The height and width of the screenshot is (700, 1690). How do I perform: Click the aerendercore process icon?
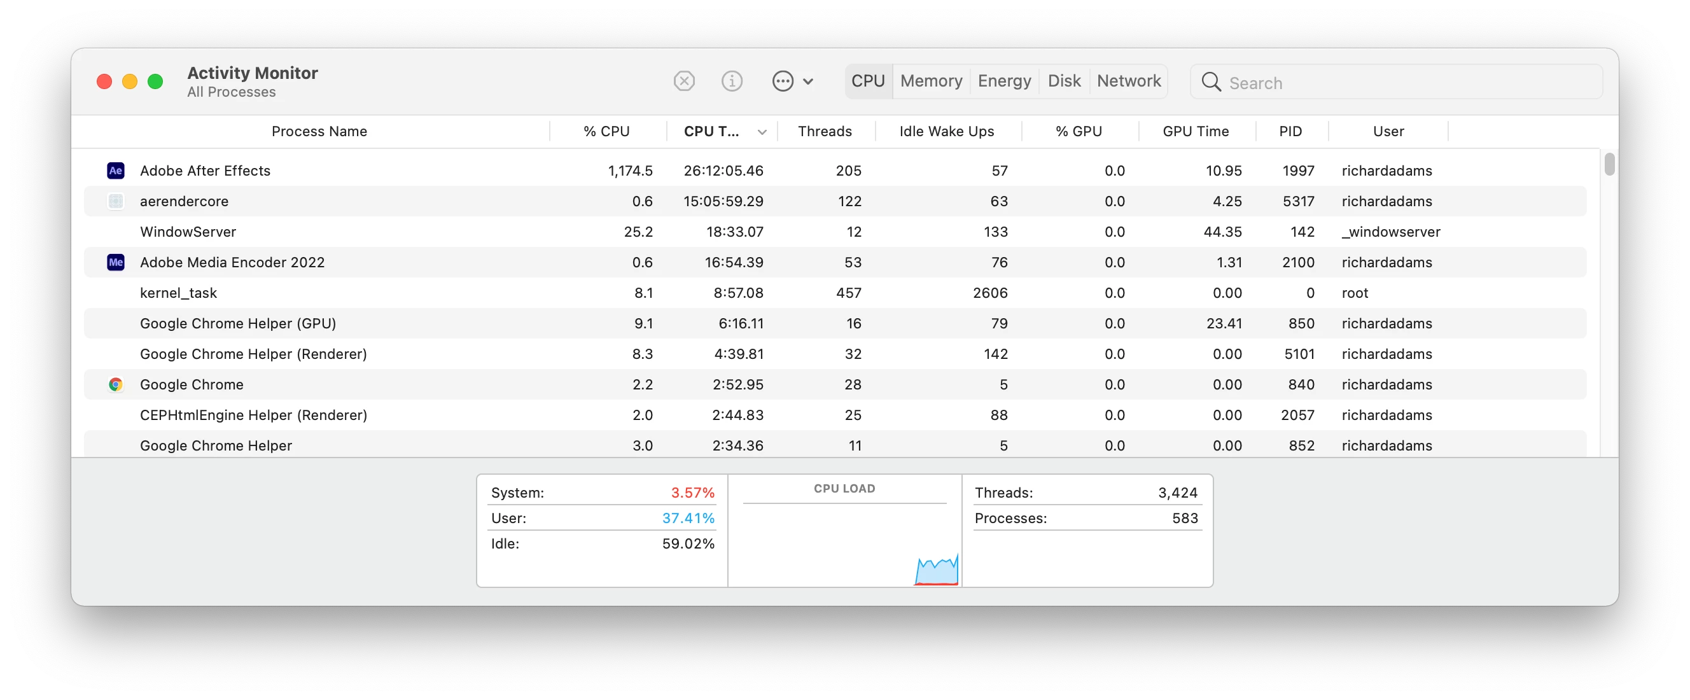[115, 201]
